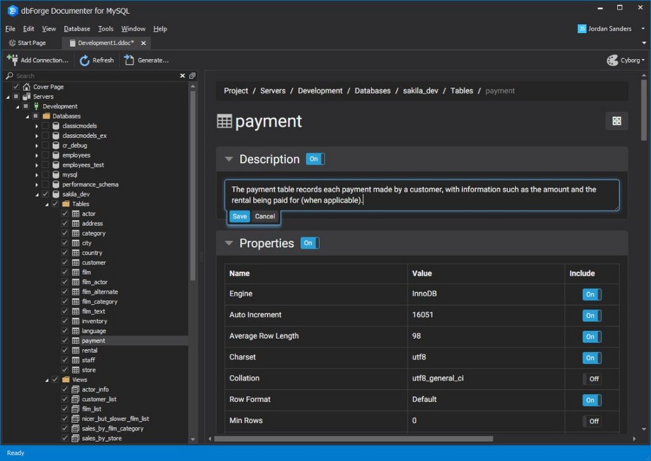This screenshot has height=461, width=651.
Task: Go to Databases in breadcrumb
Action: point(373,90)
